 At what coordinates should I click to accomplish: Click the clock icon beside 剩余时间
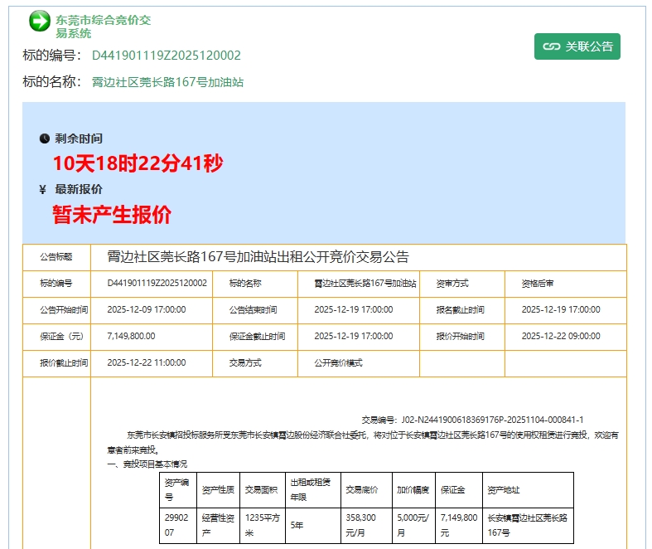tap(44, 138)
